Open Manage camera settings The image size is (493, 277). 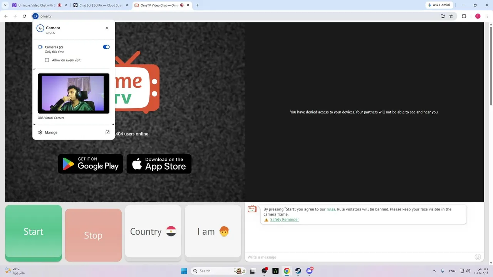coord(51,132)
